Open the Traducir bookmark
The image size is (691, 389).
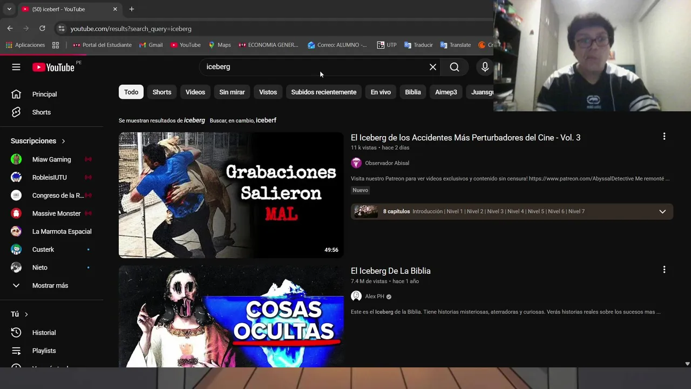418,45
